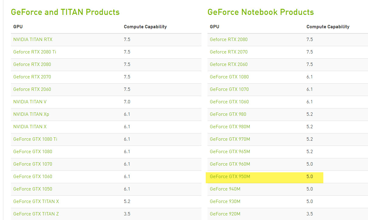Viewport: 368px width, 220px height.
Task: Open the GeForce GTX 970M link
Action: 230,139
